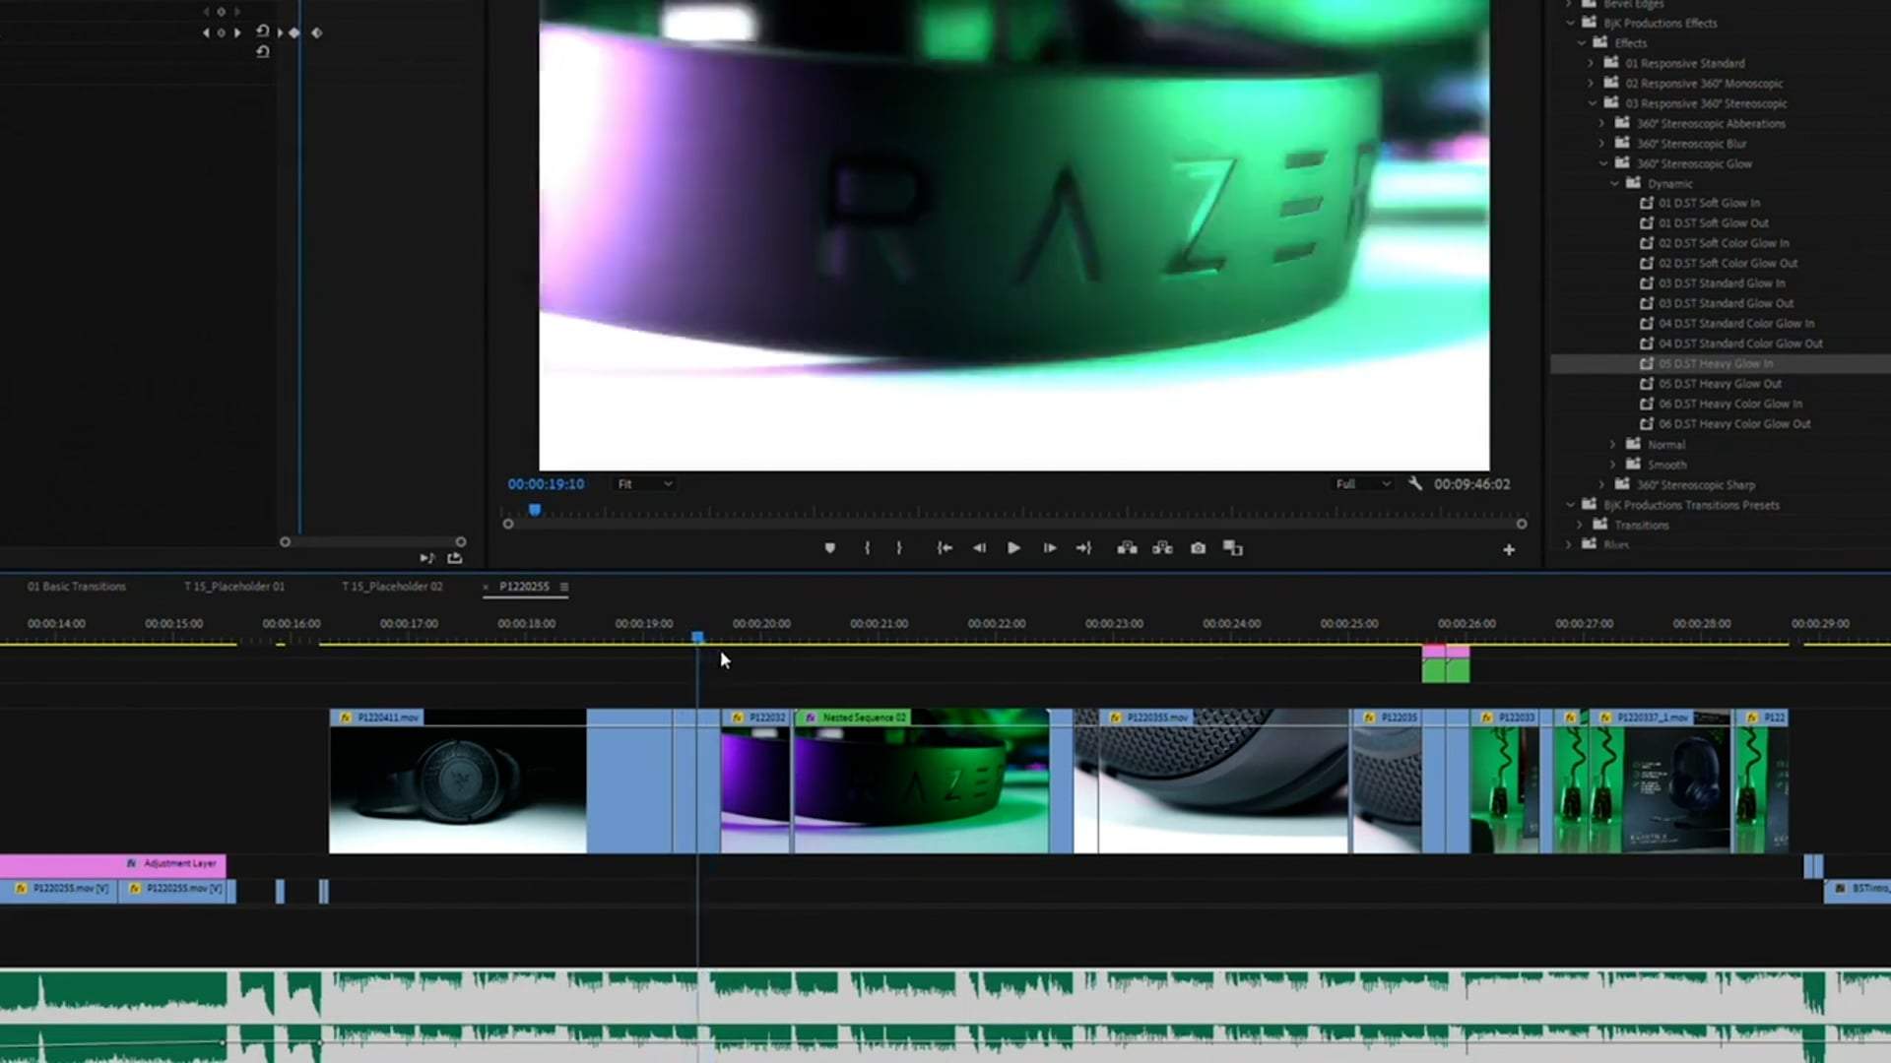Click the Mark In bracket icon
The image size is (1891, 1063).
click(x=867, y=548)
